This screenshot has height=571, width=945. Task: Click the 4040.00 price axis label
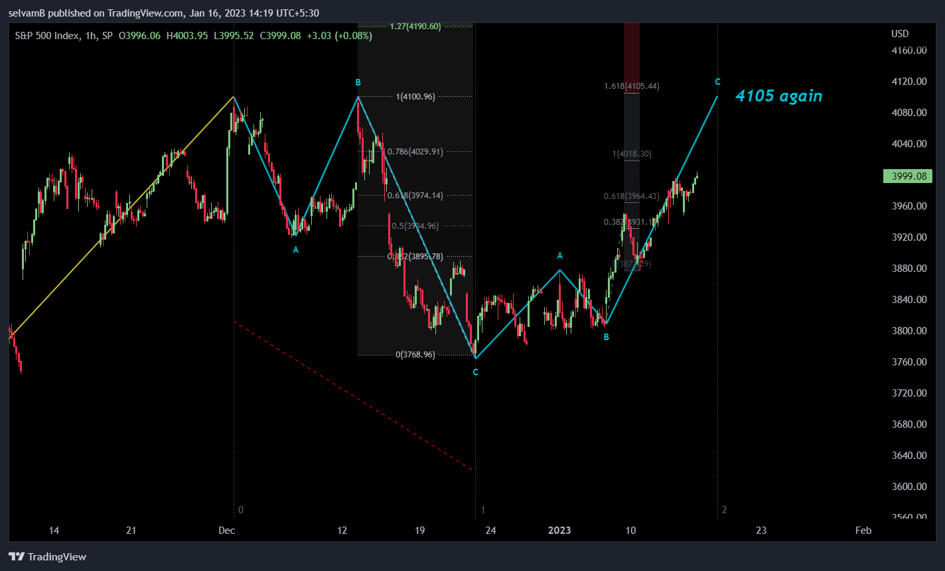coord(909,144)
